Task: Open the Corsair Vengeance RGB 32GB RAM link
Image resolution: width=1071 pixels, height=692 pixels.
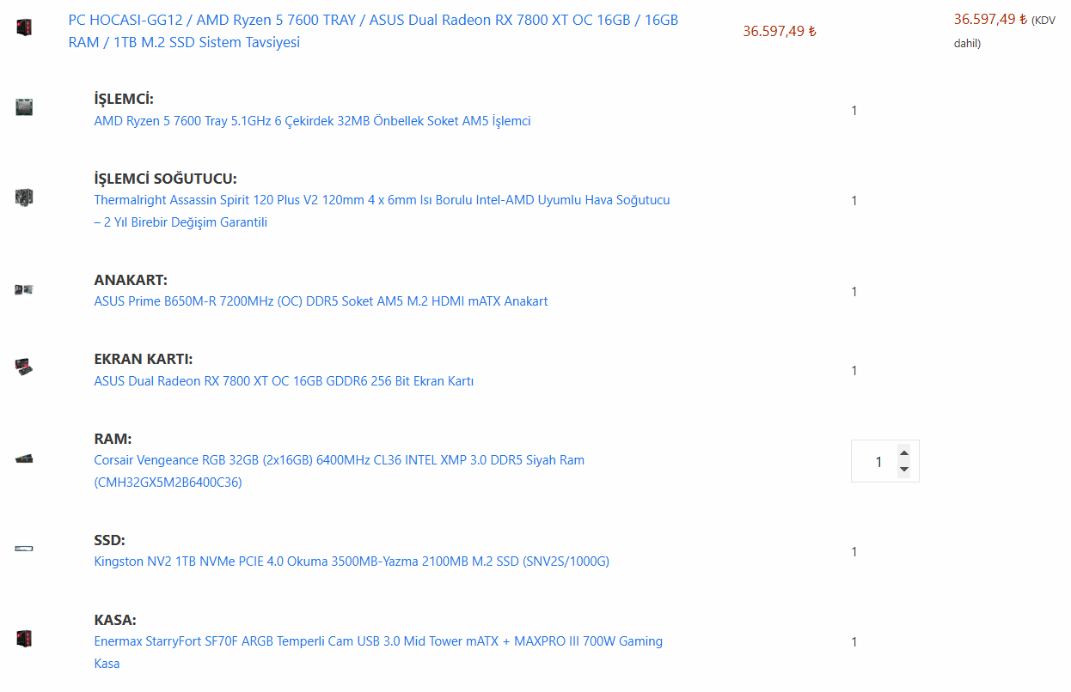Action: pyautogui.click(x=339, y=471)
